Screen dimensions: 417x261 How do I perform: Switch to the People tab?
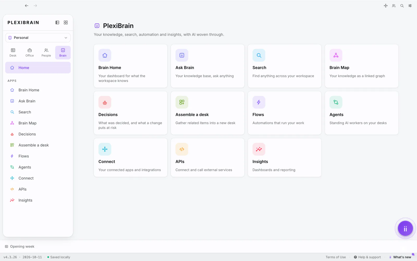click(46, 52)
